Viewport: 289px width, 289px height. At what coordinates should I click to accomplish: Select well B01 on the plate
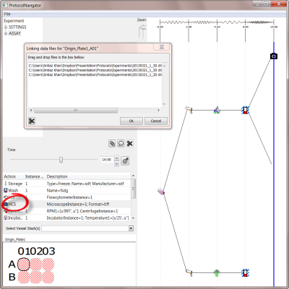coord(24,277)
